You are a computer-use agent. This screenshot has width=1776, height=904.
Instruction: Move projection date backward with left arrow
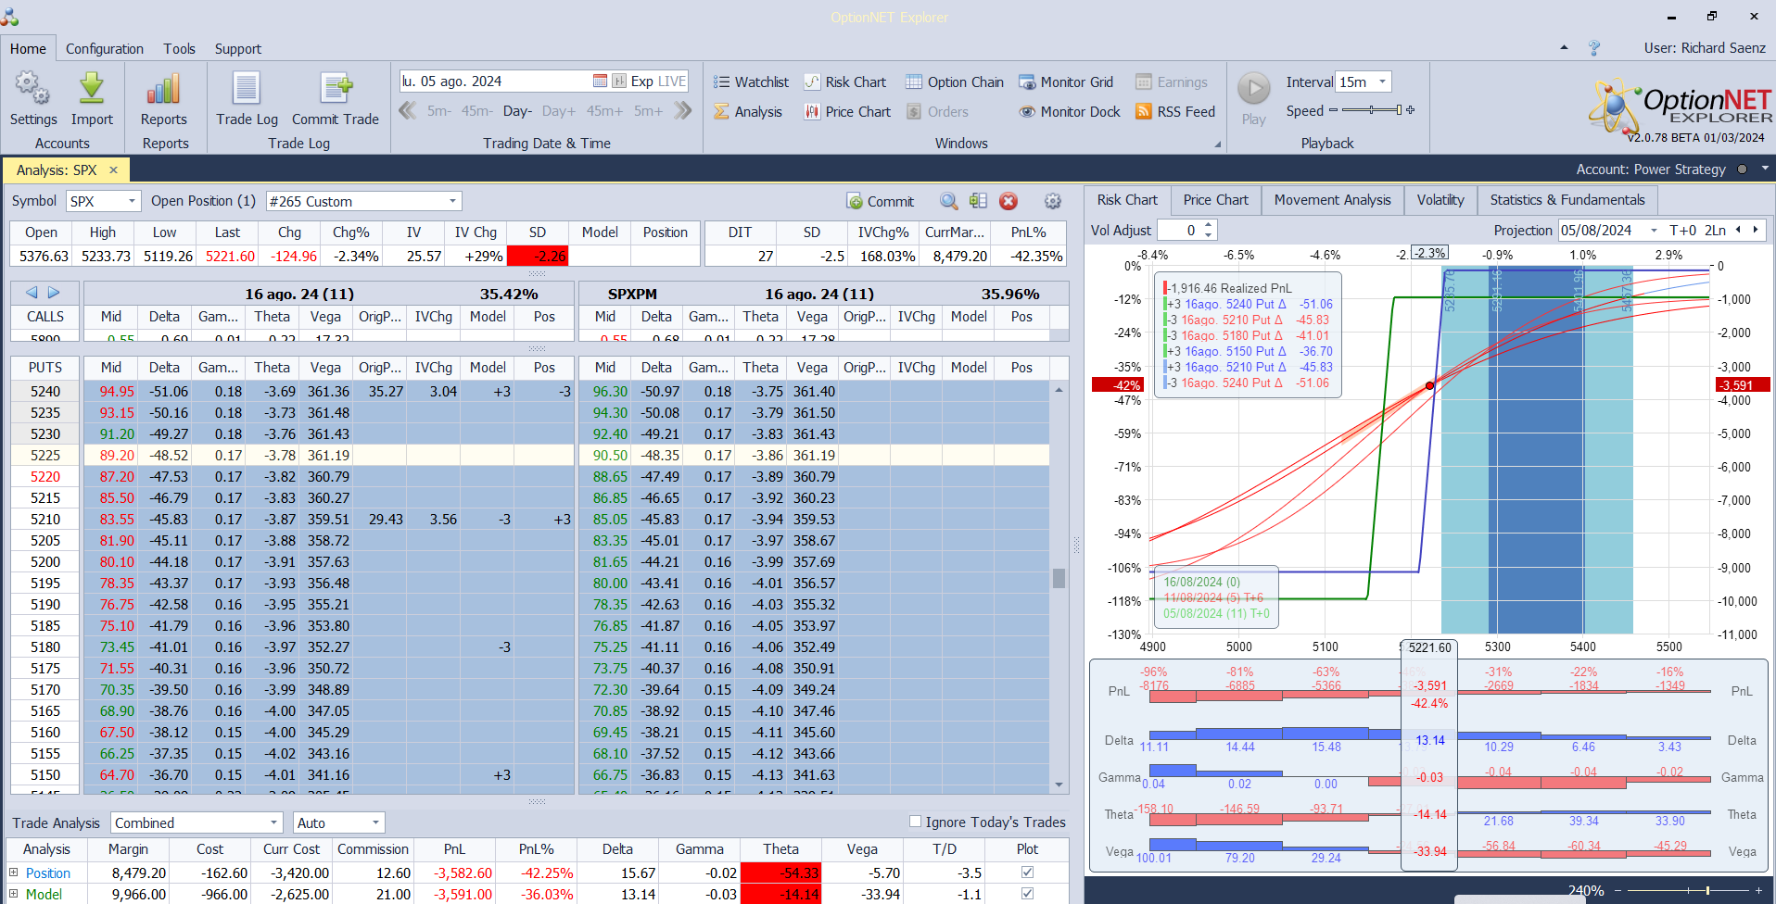coord(1738,230)
